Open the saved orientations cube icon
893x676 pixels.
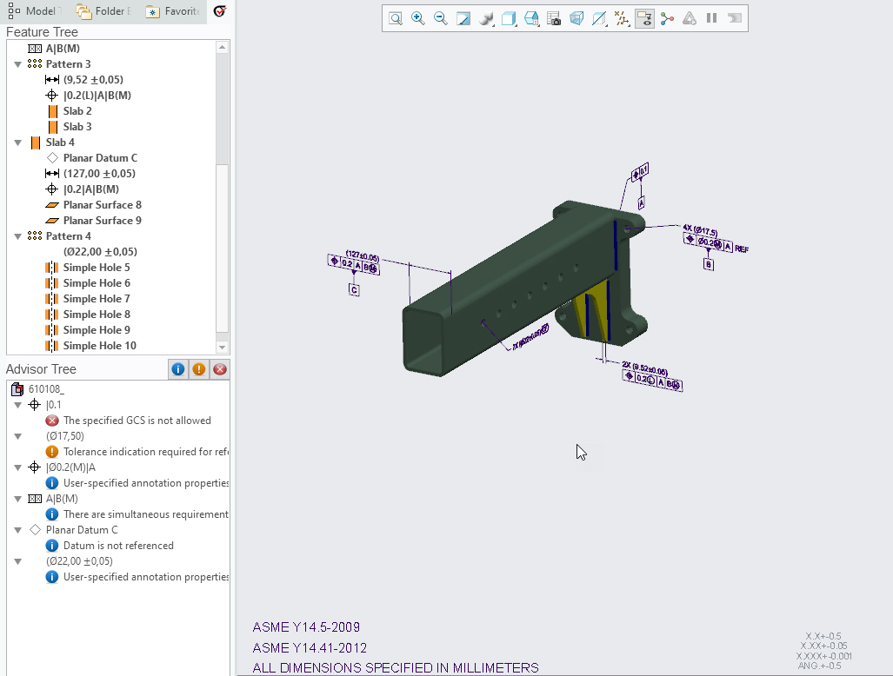pyautogui.click(x=509, y=18)
